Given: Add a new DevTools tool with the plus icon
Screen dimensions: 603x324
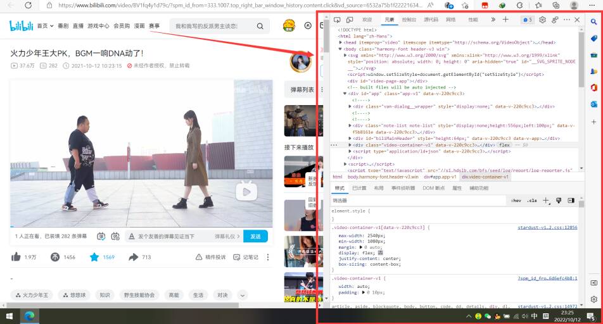Looking at the screenshot, I should click(505, 20).
